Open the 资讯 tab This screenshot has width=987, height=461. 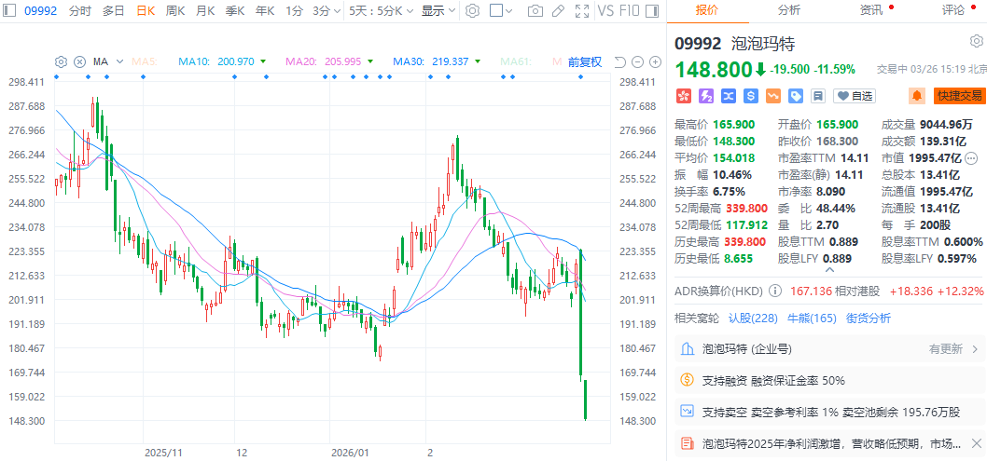click(872, 9)
